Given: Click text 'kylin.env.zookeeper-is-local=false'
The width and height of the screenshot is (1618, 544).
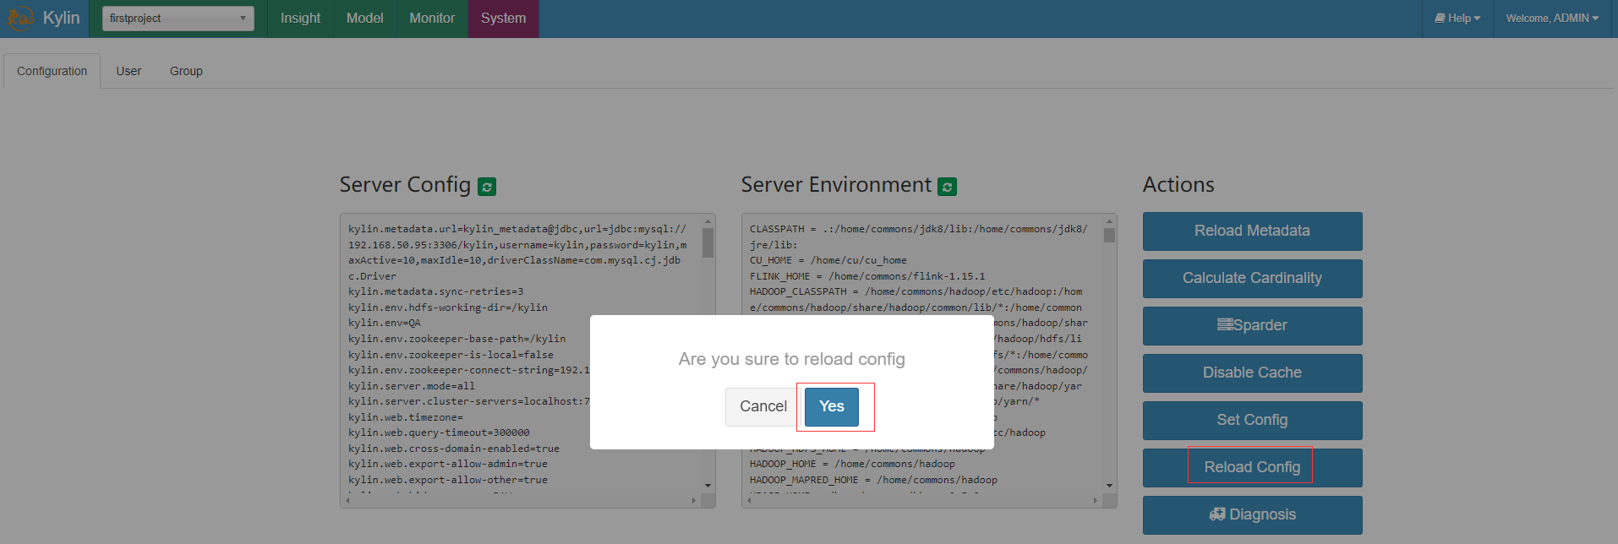Looking at the screenshot, I should (x=451, y=355).
